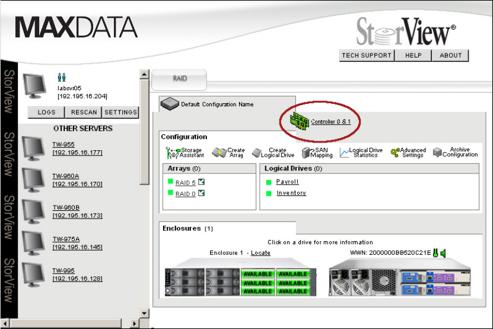Click the ABOUT button
The image size is (493, 329).
pos(450,55)
